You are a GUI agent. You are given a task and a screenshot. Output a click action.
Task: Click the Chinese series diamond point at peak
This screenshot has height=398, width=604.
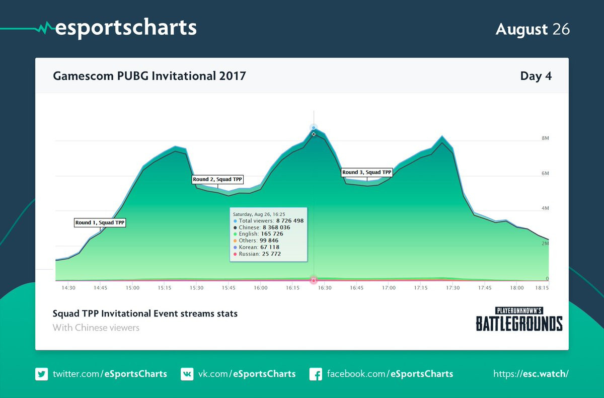[314, 134]
